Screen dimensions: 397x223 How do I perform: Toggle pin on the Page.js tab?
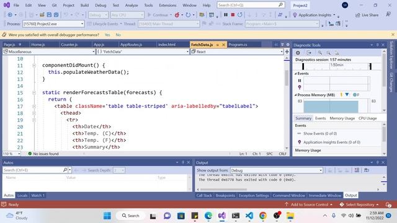click(x=20, y=45)
